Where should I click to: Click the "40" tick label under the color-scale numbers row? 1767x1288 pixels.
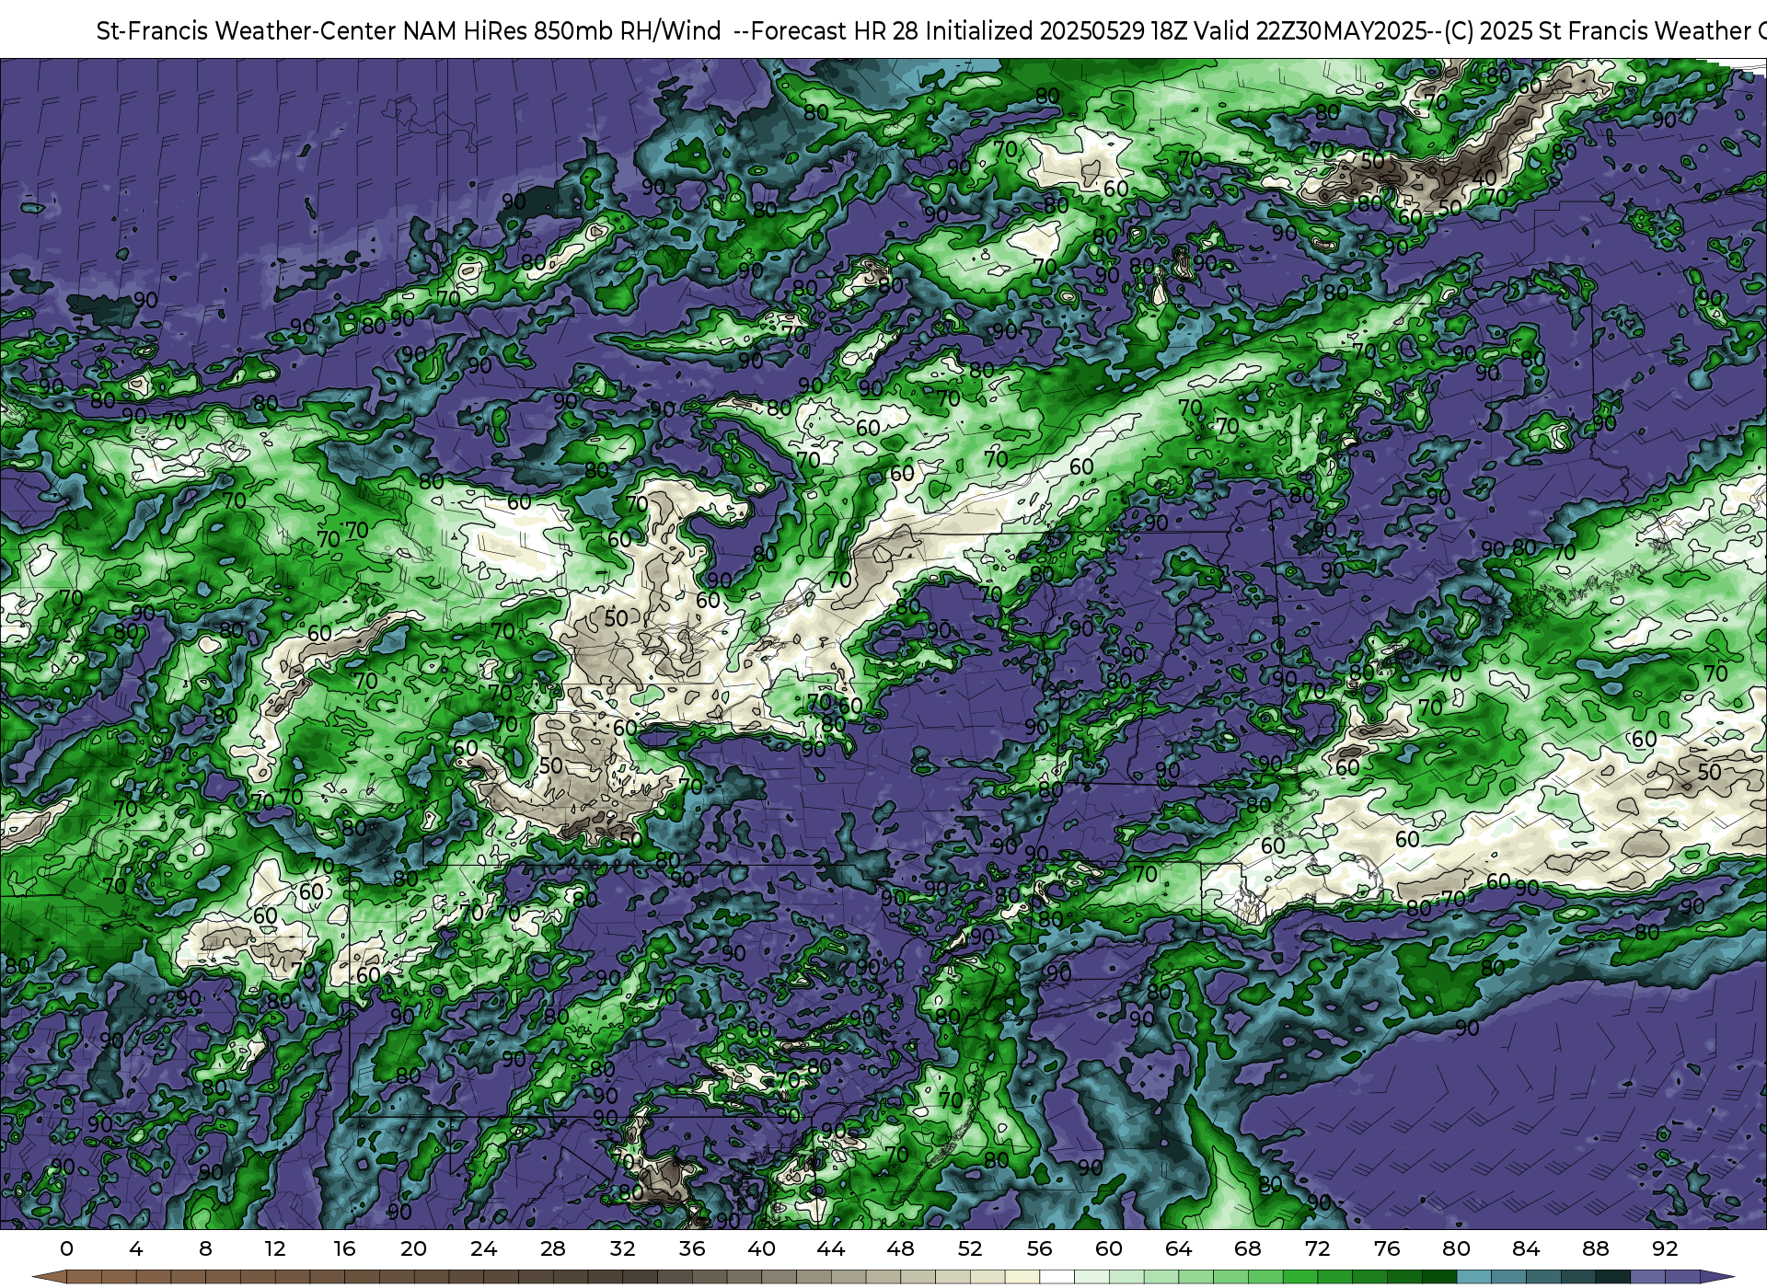click(761, 1248)
